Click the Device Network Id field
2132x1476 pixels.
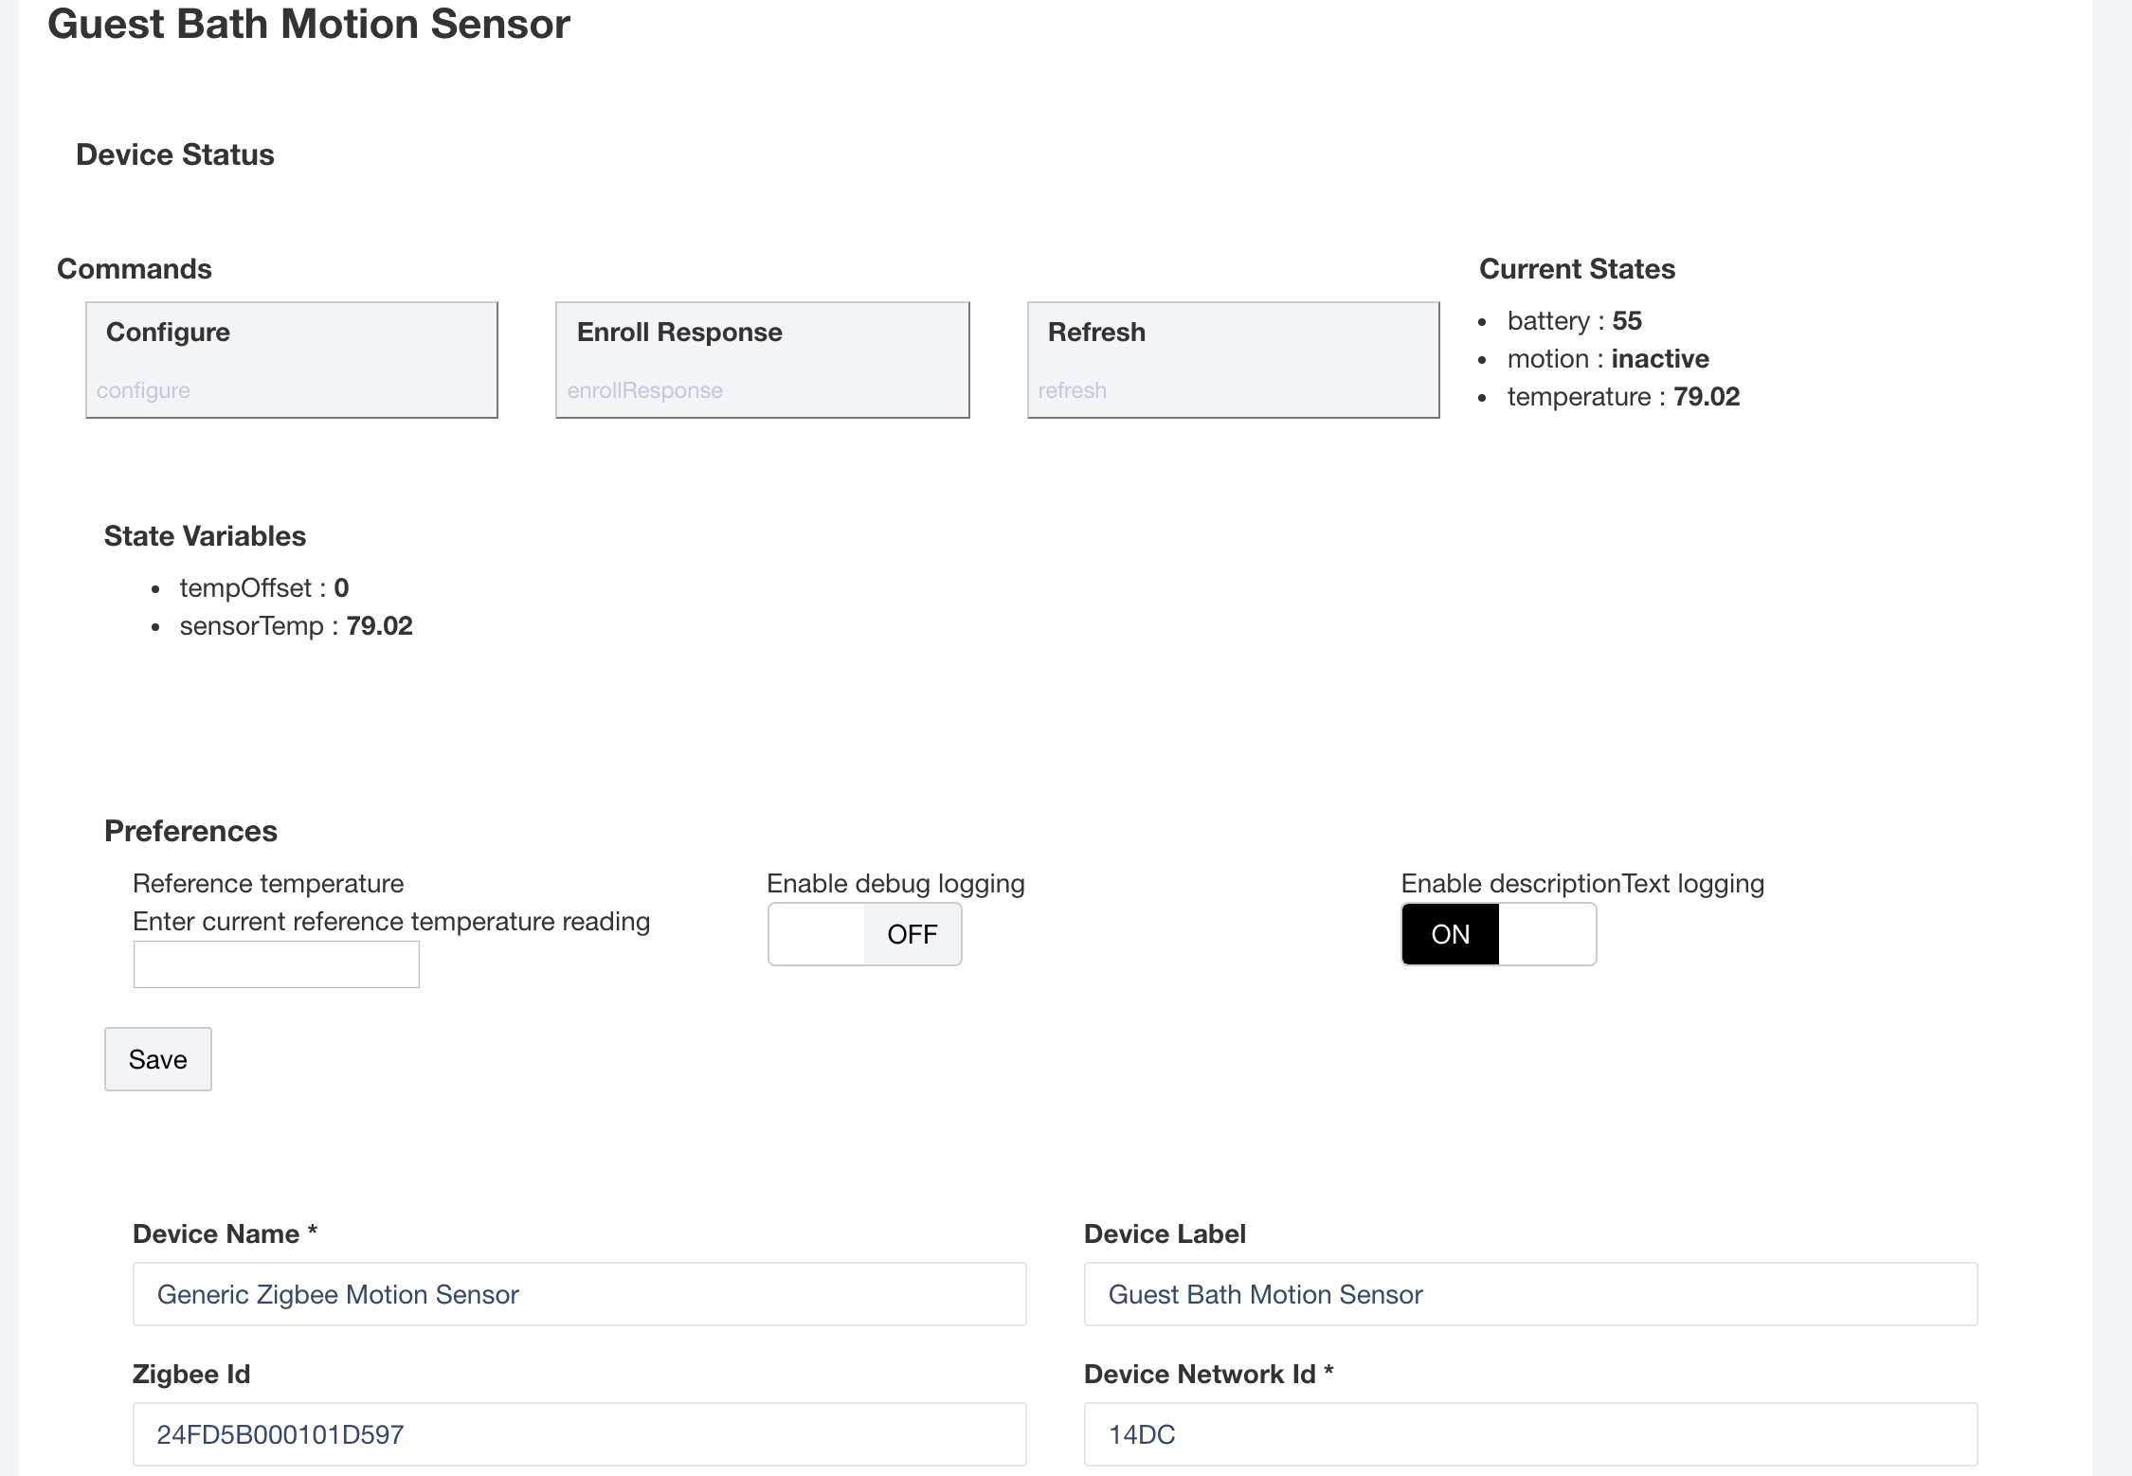(x=1531, y=1434)
